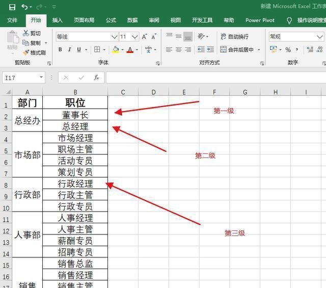Expand the 复制 dropdown arrow
The height and width of the screenshot is (288, 326).
(46, 43)
